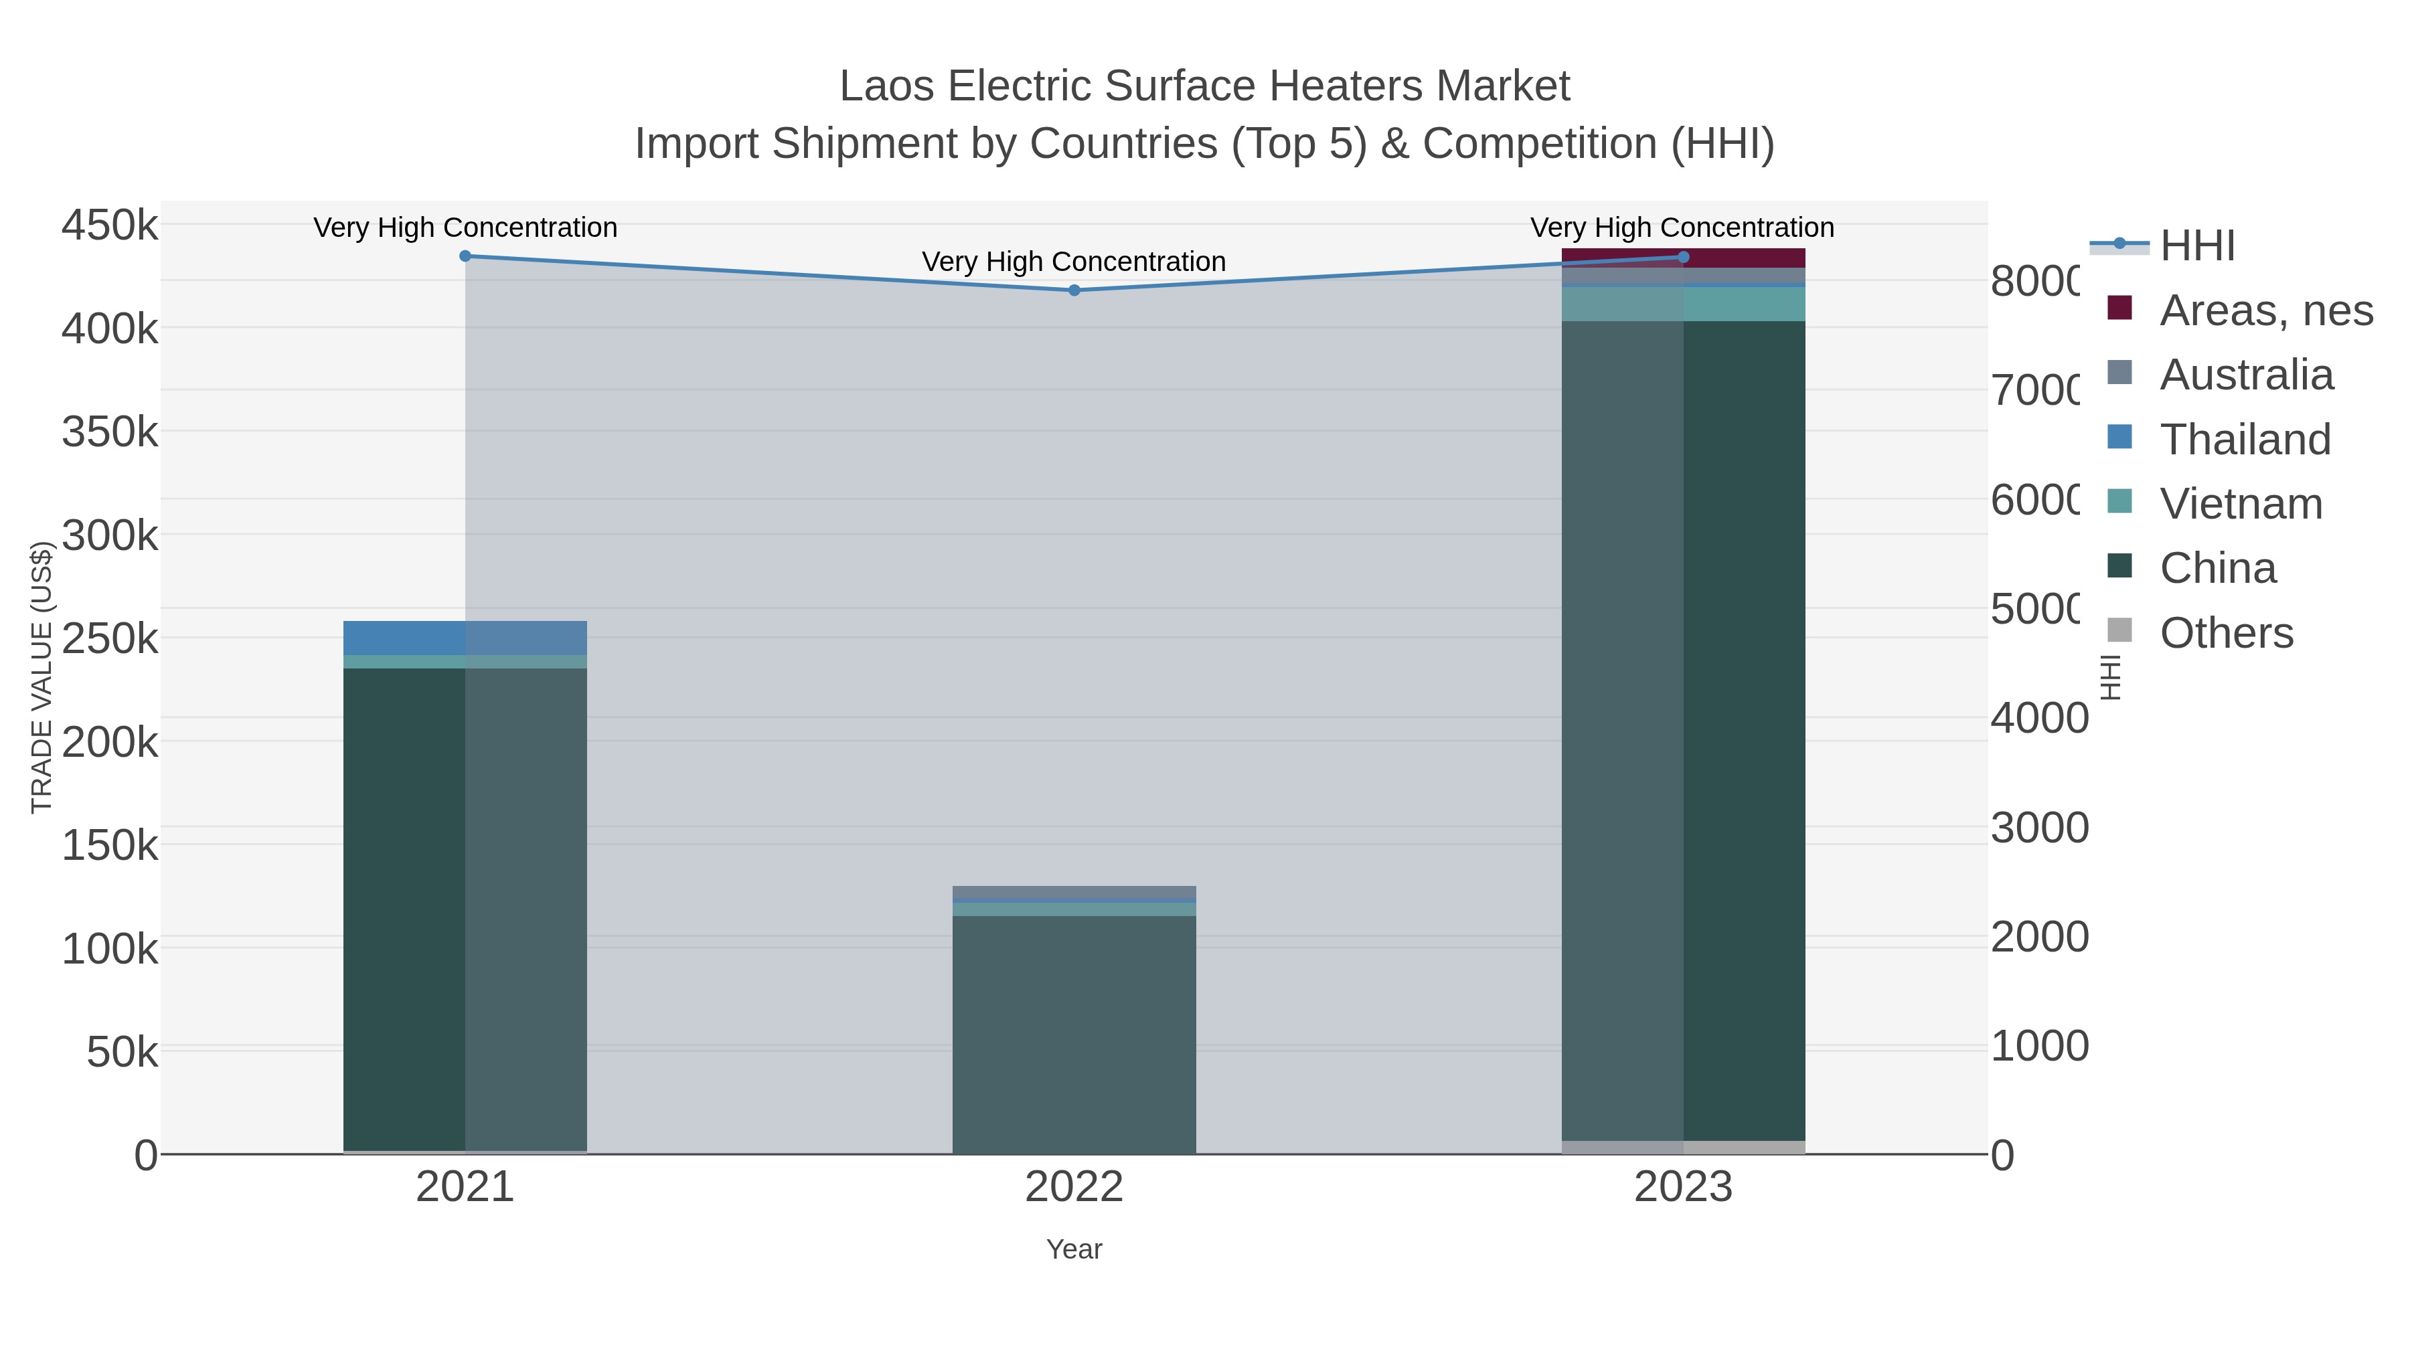This screenshot has width=2410, height=1355.
Task: Click the 50k y-axis tick label
Action: (x=122, y=1052)
